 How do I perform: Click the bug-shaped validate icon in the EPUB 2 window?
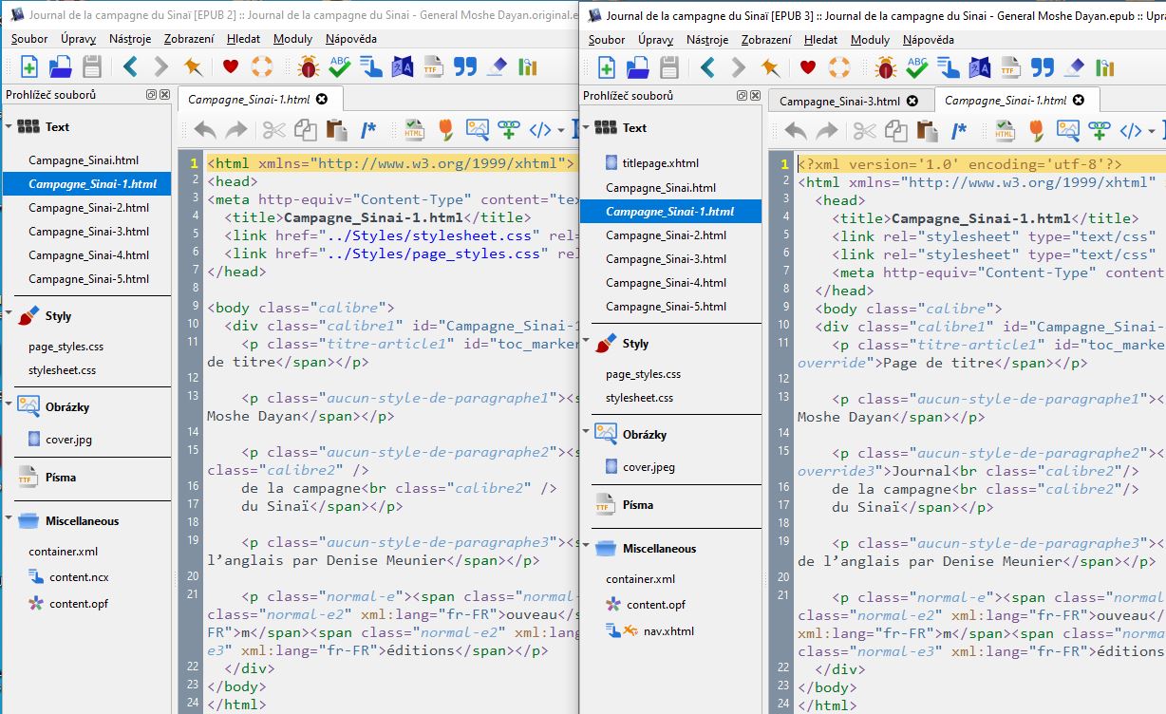pos(309,66)
